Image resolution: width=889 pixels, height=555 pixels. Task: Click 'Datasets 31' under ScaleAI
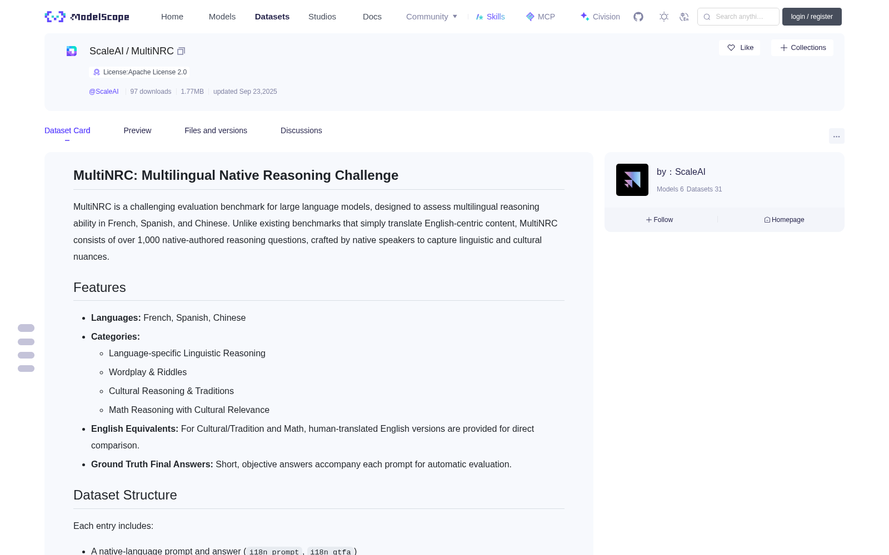coord(705,189)
